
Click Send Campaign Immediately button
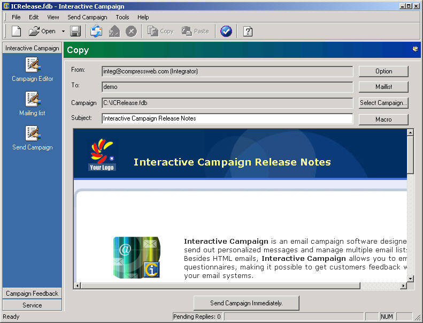point(247,303)
